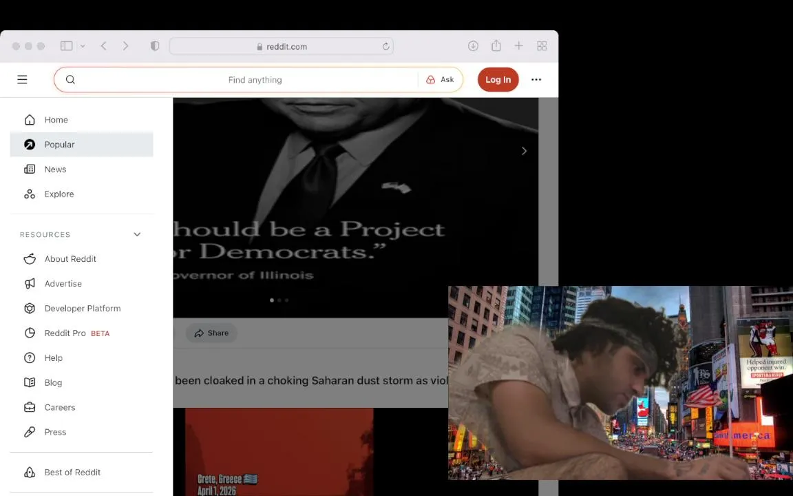The width and height of the screenshot is (793, 496).
Task: Click the Home house icon
Action: pyautogui.click(x=30, y=120)
